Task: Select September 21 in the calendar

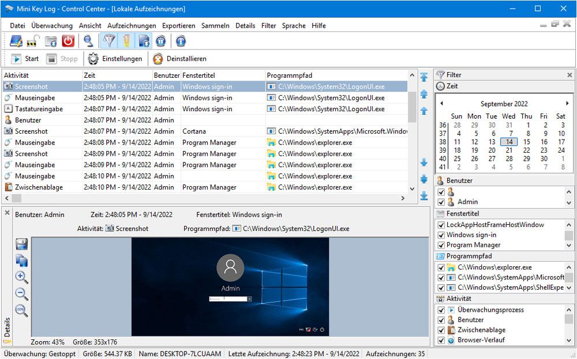Action: click(509, 150)
